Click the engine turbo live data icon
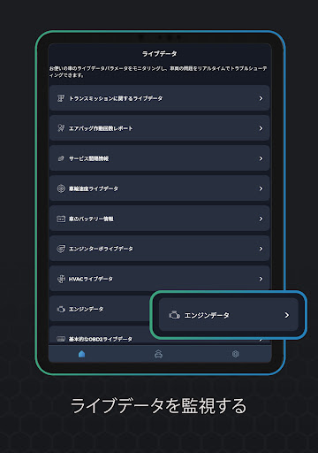 pyautogui.click(x=61, y=249)
